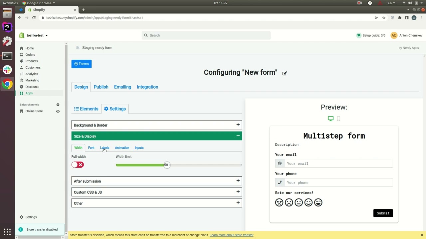Toggle Online Store visibility icon

(58, 111)
